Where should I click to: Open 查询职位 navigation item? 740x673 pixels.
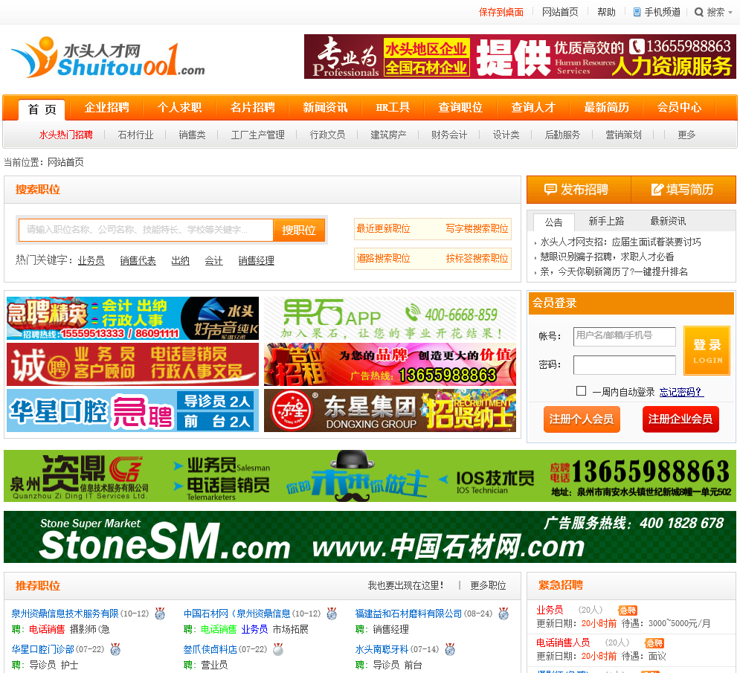tap(460, 108)
